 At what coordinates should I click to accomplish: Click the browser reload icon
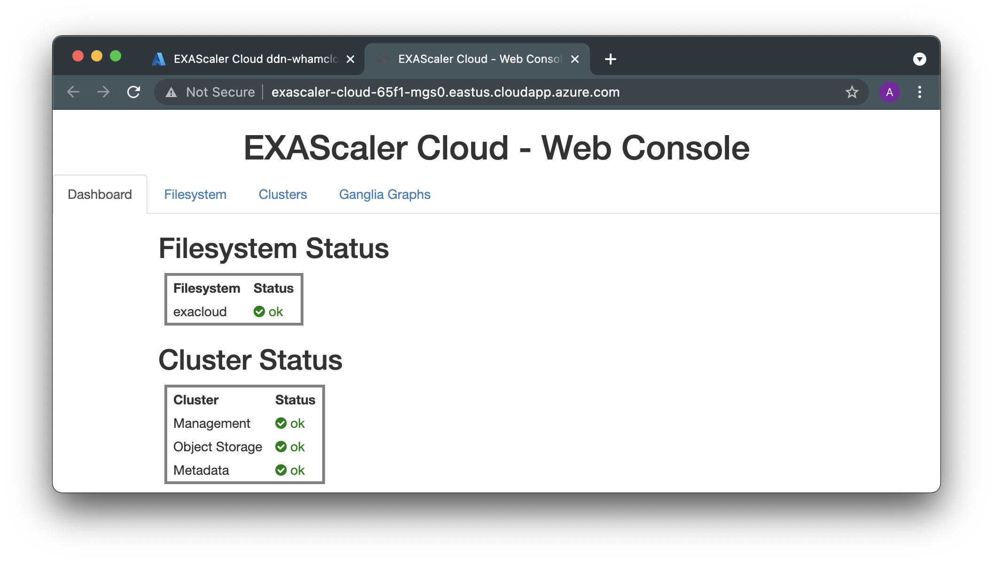tap(134, 92)
